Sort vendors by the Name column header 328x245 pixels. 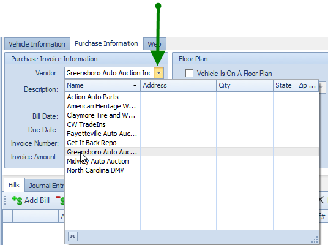coord(102,85)
